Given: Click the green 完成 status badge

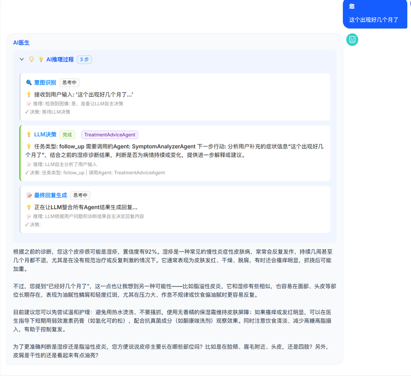Looking at the screenshot, I should click(x=67, y=135).
